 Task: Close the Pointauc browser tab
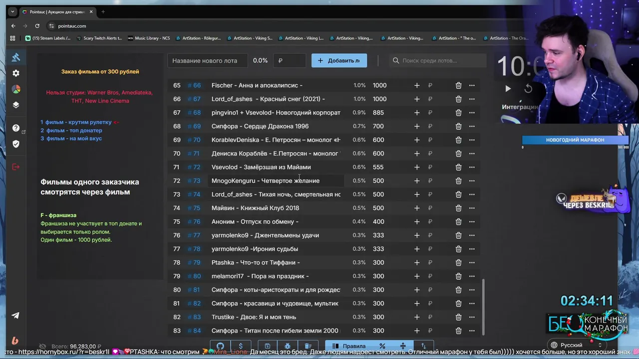coord(91,11)
